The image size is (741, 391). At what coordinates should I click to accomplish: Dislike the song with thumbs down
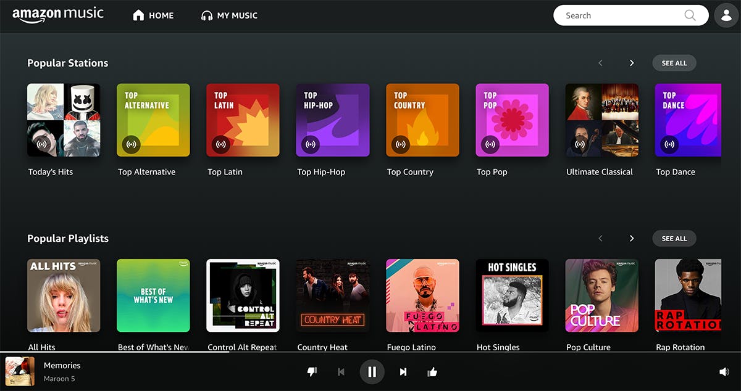point(312,372)
